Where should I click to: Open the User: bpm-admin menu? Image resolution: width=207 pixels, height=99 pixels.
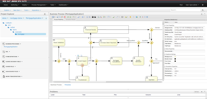point(192,5)
